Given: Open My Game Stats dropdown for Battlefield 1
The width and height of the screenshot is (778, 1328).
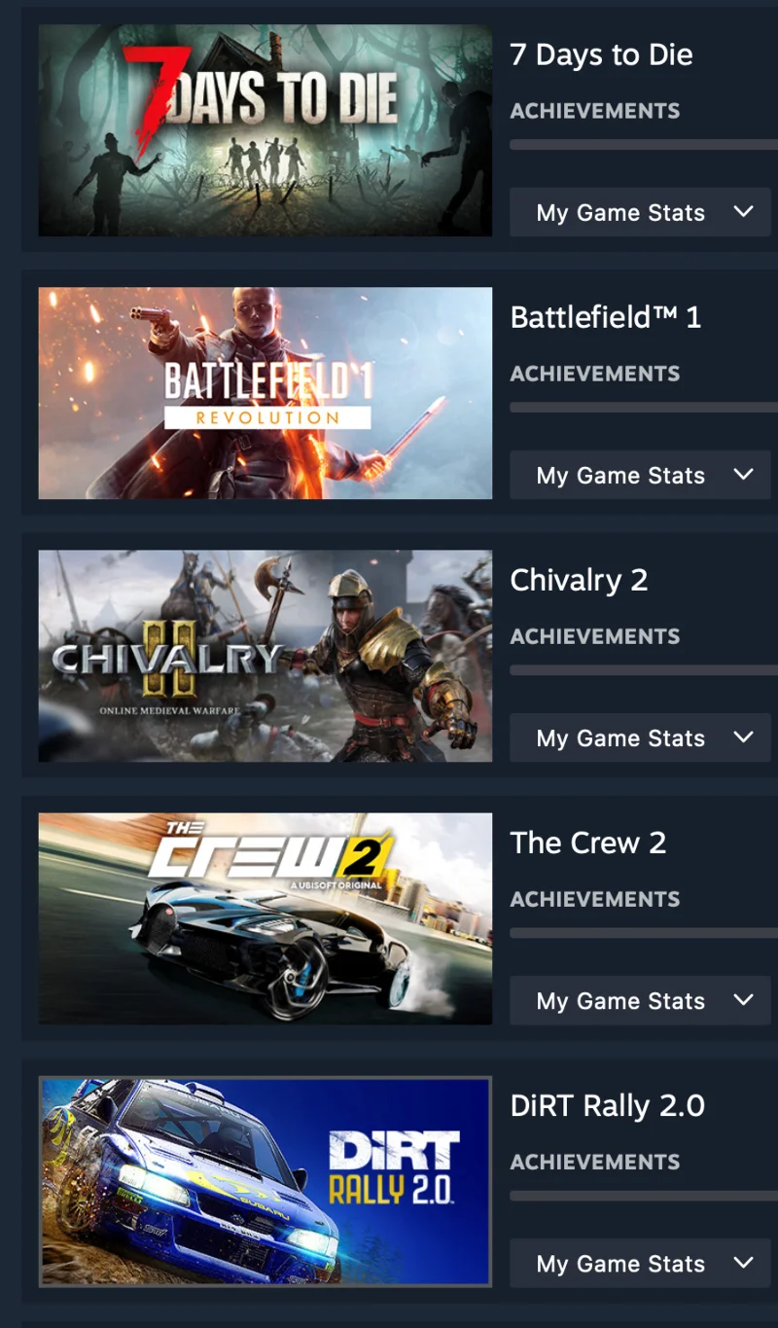Looking at the screenshot, I should (641, 475).
